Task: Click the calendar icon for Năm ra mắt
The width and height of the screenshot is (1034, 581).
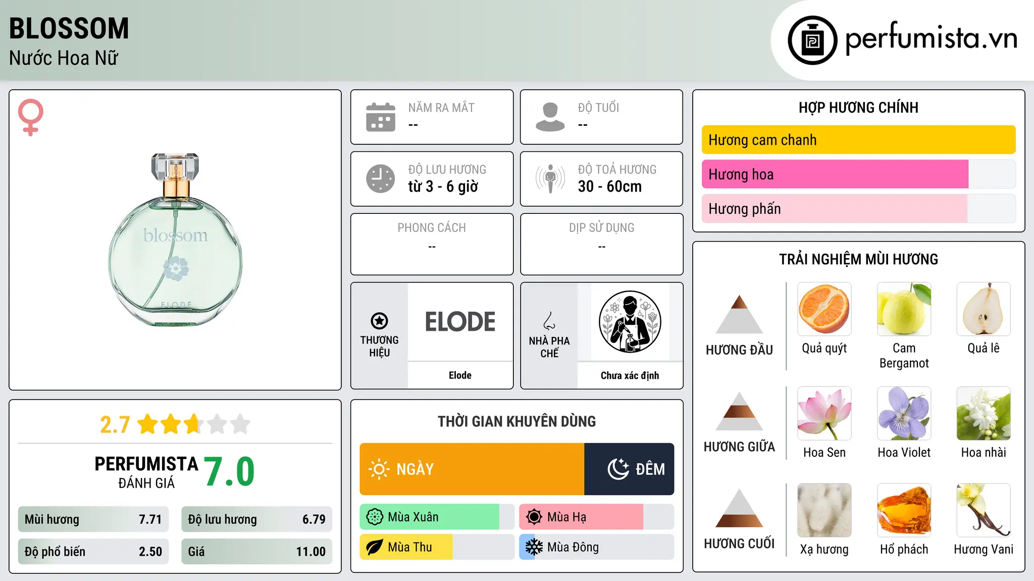Action: pos(381,117)
